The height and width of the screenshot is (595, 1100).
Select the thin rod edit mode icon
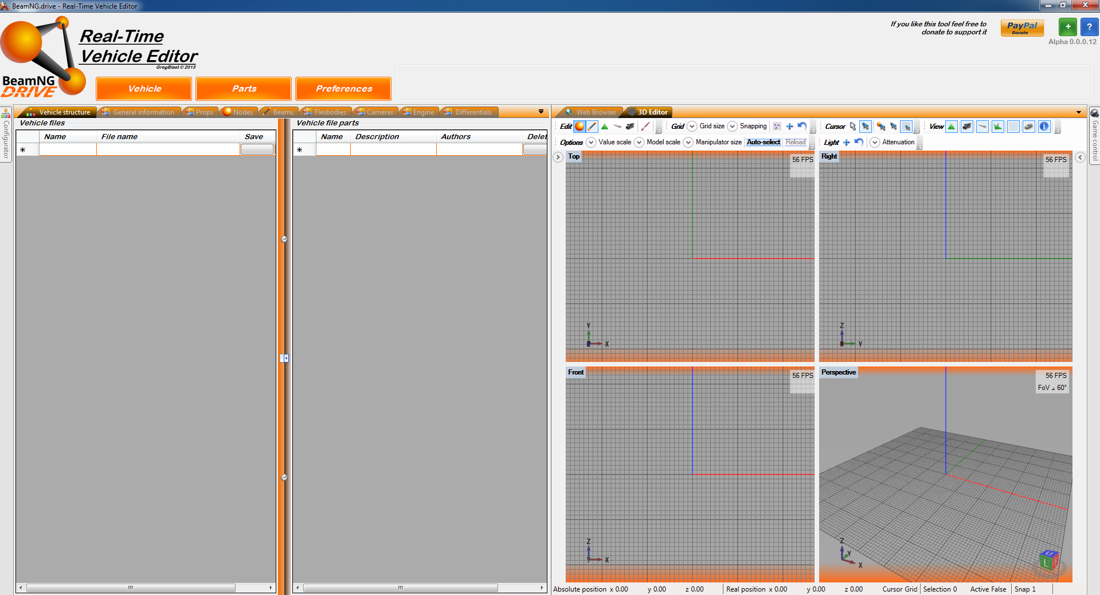click(617, 127)
